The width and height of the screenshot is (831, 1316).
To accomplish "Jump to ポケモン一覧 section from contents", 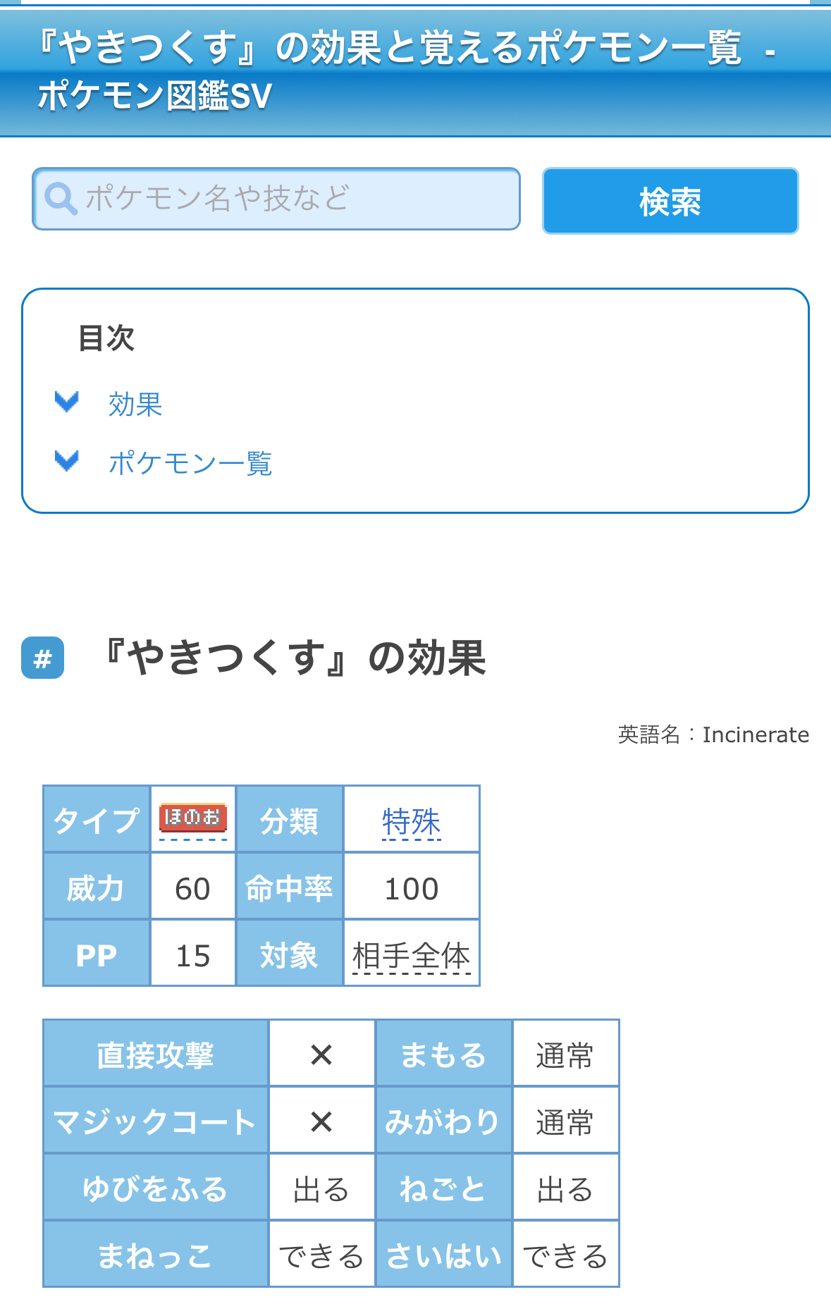I will click(x=190, y=463).
